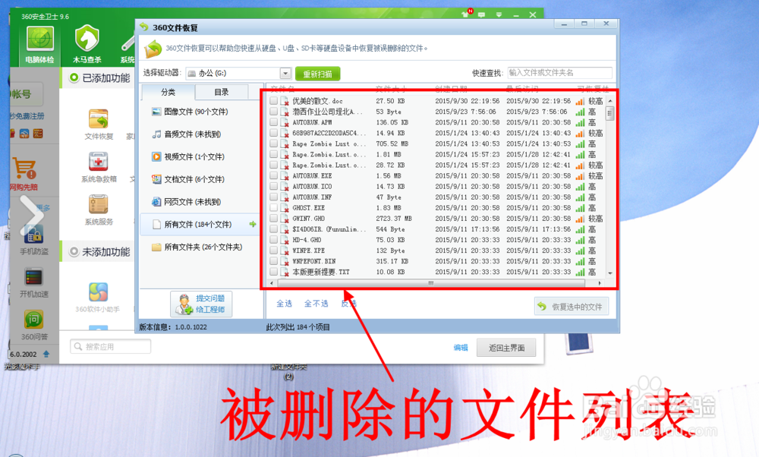Viewport: 759px width, 457px height.
Task: Click the 重新扫描 rescan button
Action: point(317,74)
